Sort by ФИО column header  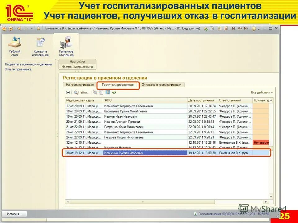pos(145,100)
